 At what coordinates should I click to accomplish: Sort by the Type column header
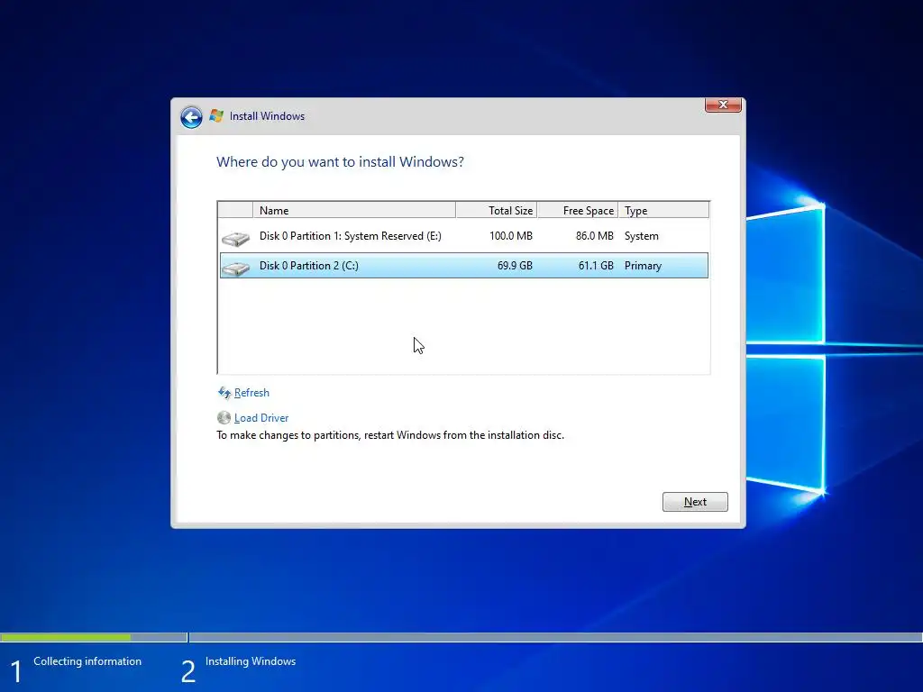[663, 210]
